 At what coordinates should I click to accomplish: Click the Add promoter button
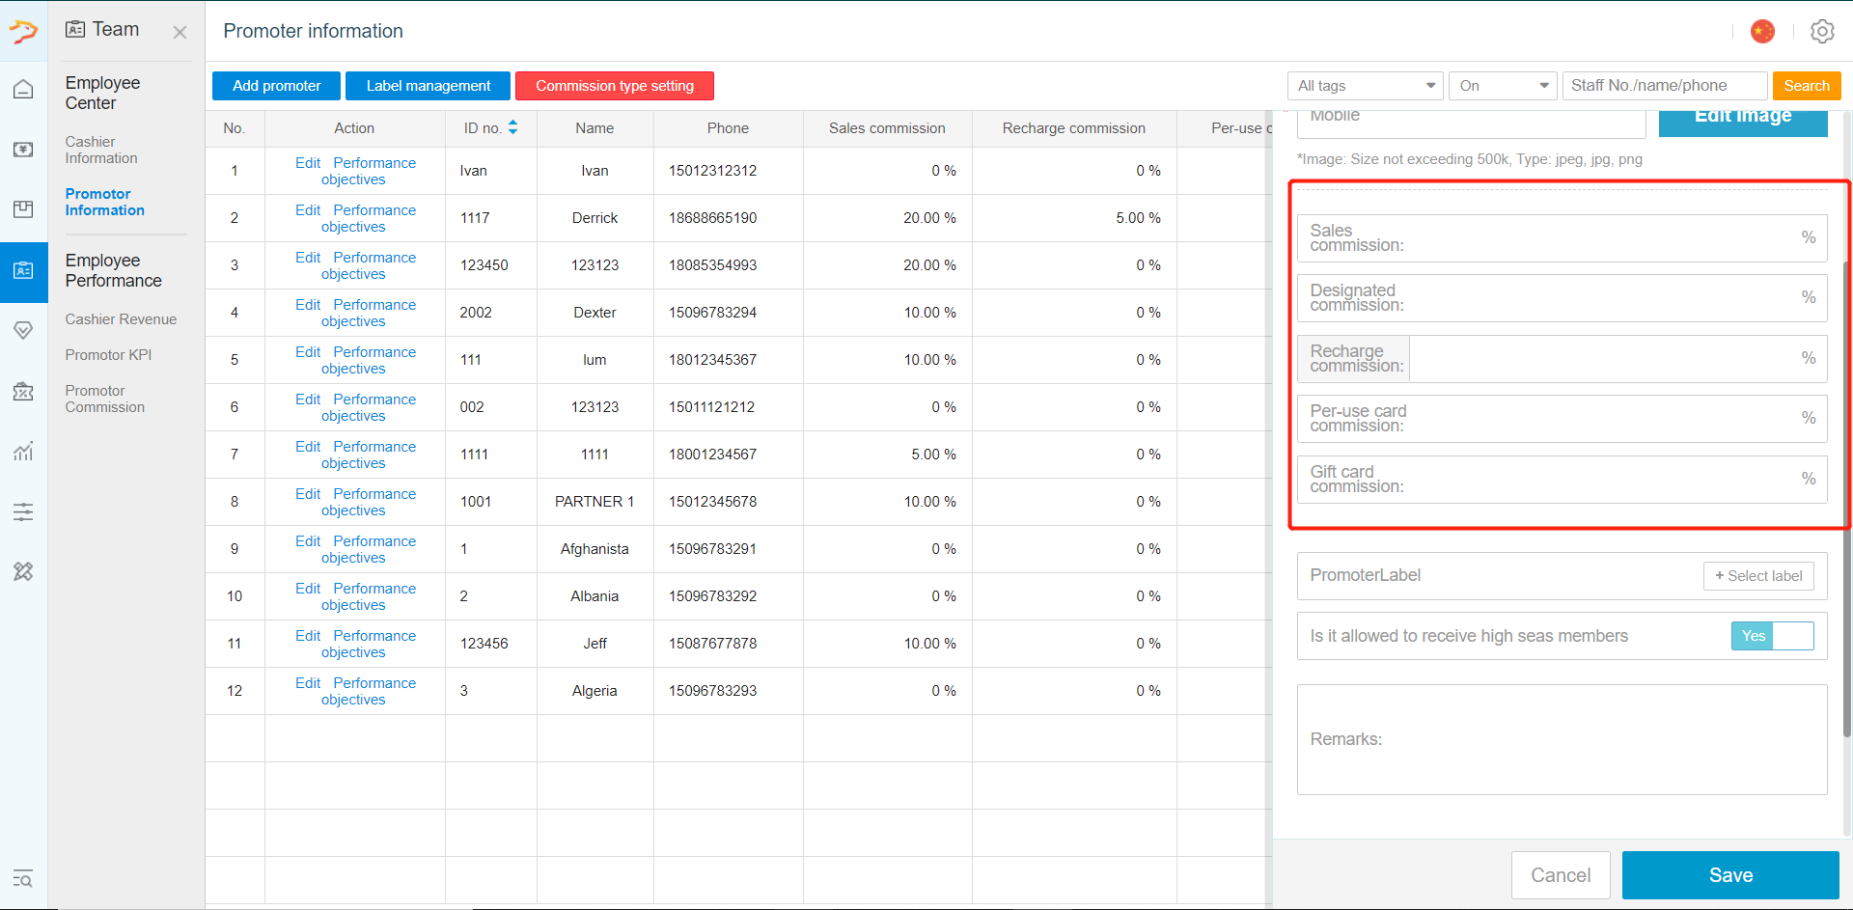[x=276, y=86]
